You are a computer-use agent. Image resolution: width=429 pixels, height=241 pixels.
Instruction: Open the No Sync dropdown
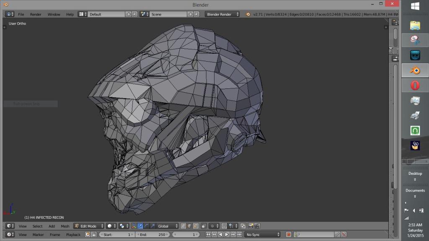262,234
